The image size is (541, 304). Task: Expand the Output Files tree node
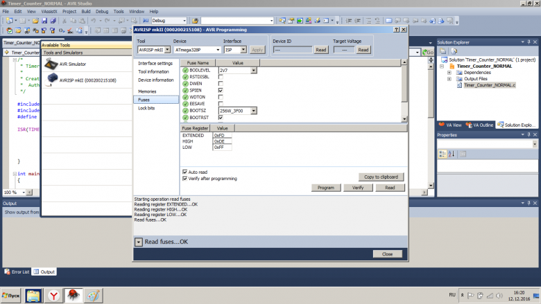tap(449, 79)
